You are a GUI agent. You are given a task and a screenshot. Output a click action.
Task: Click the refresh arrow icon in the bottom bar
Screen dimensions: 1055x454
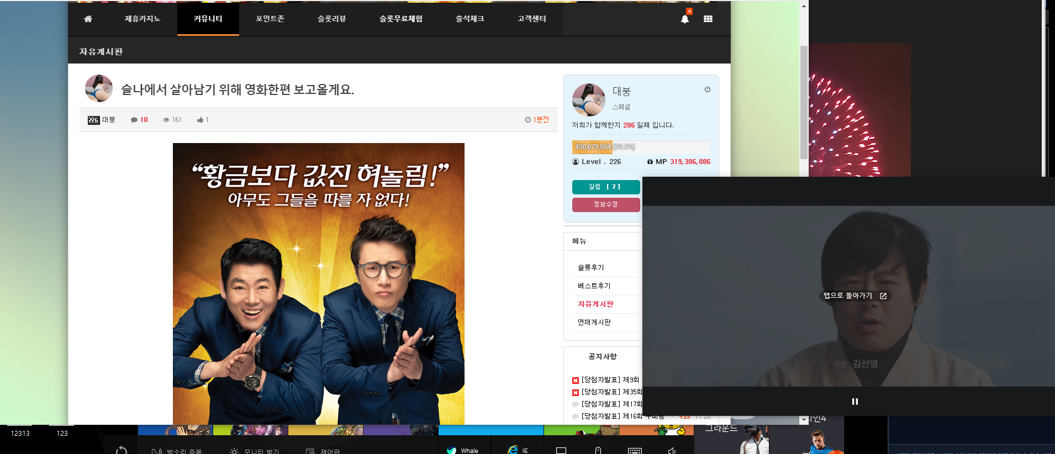point(122,451)
